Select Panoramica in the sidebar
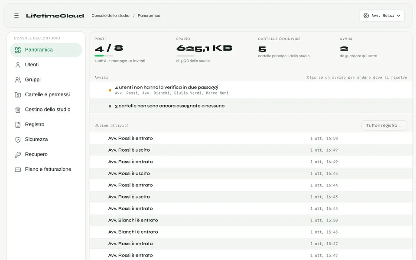The width and height of the screenshot is (416, 260). [46, 50]
